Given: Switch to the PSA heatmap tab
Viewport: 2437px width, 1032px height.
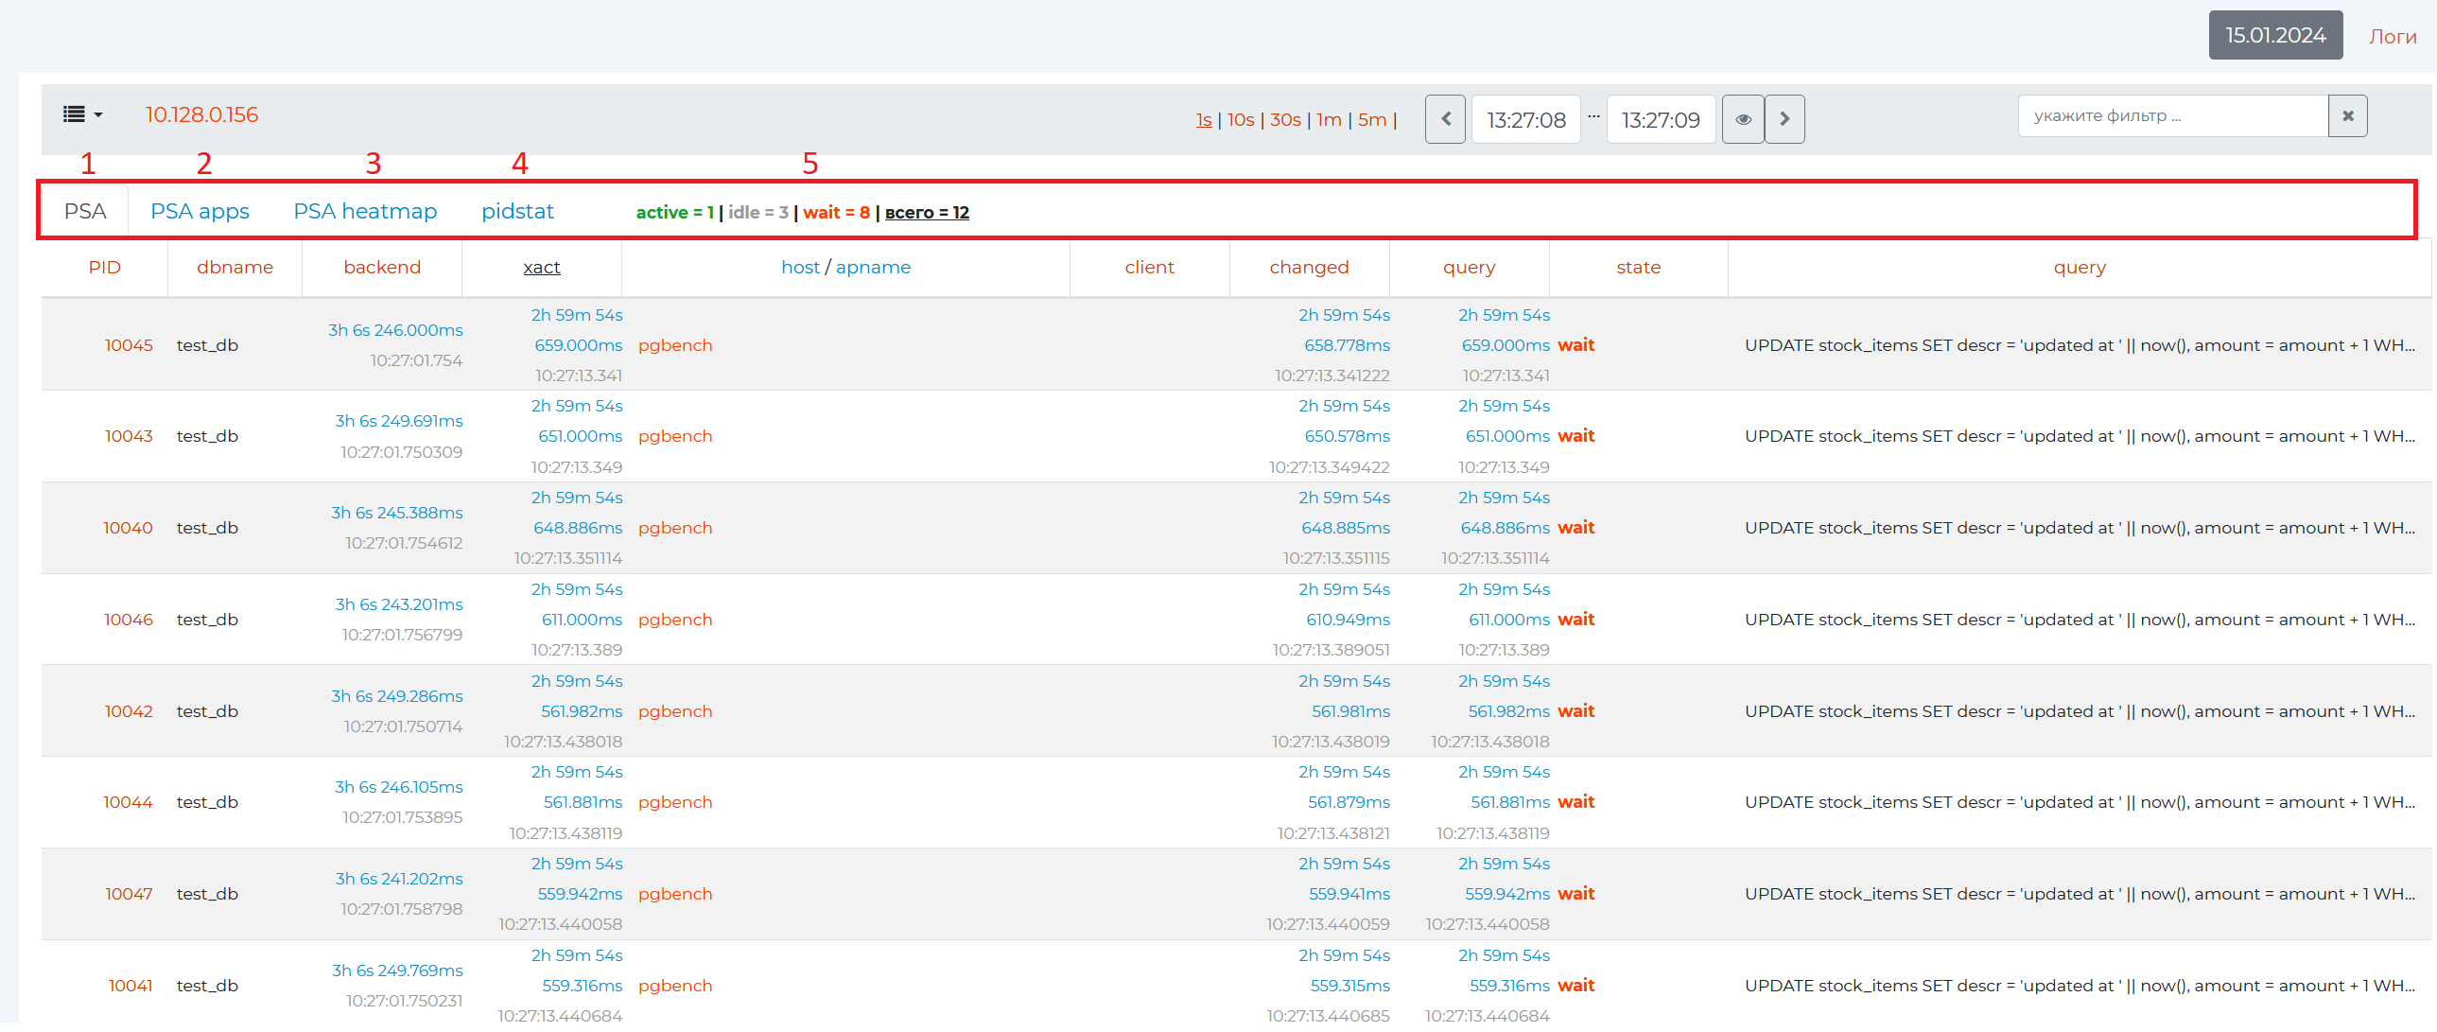Looking at the screenshot, I should [365, 211].
